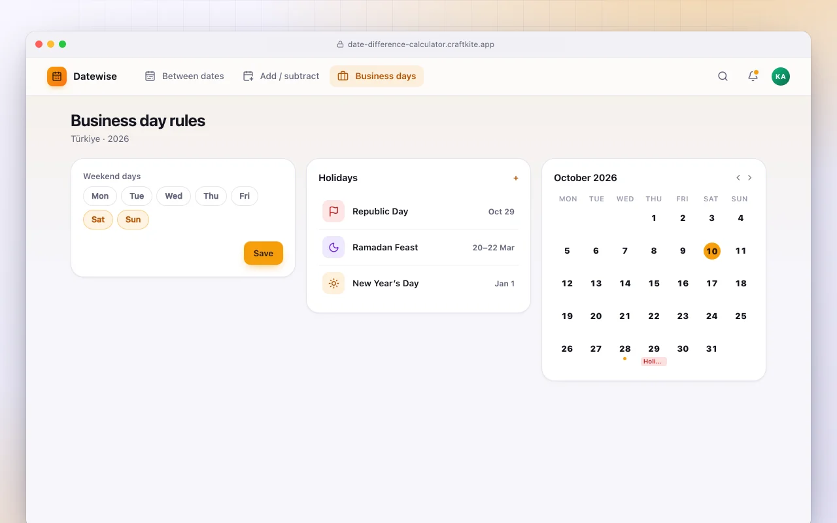837x523 pixels.
Task: Deselect Sun as a weekend day
Action: pos(133,220)
